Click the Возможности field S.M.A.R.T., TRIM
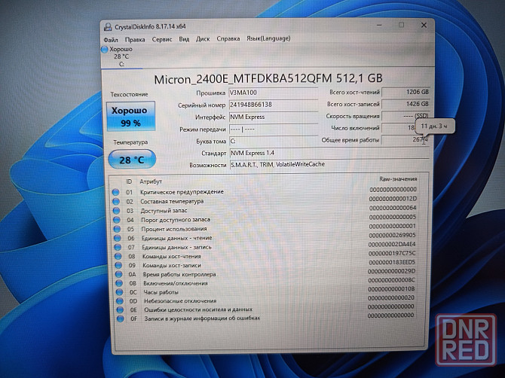 [x=329, y=165]
